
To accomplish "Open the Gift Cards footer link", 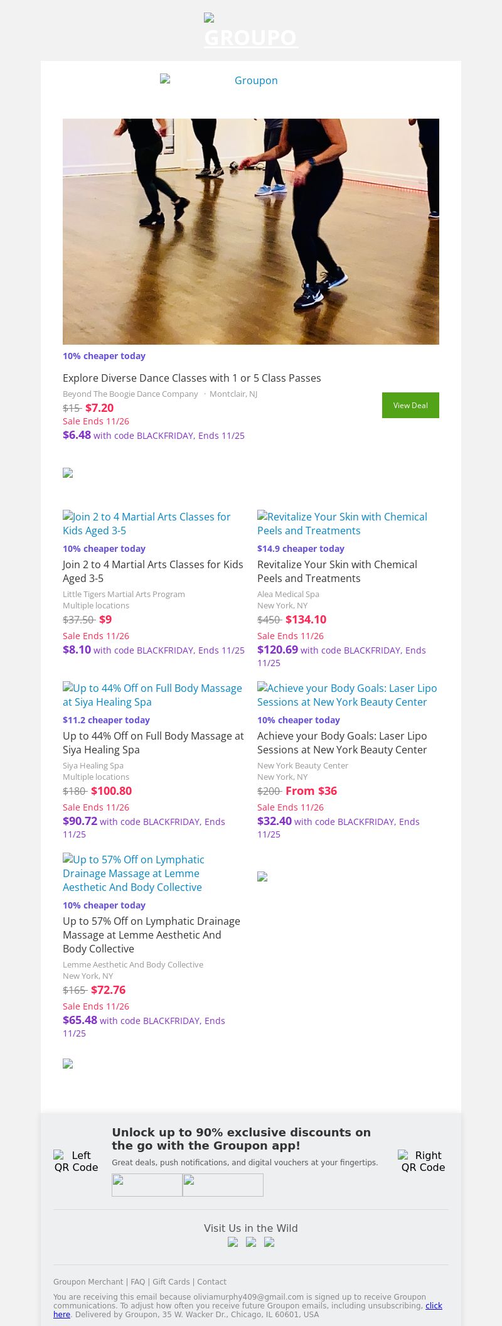I will pos(171,1282).
